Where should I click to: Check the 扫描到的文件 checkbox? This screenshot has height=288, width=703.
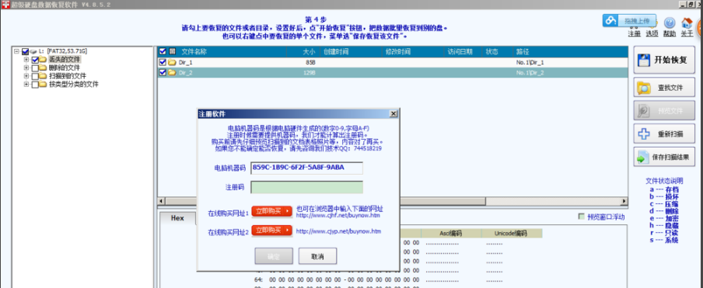[x=35, y=76]
